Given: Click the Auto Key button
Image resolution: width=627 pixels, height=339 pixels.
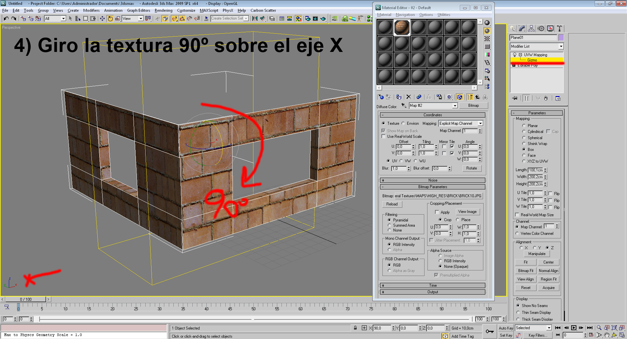Looking at the screenshot, I should click(506, 328).
